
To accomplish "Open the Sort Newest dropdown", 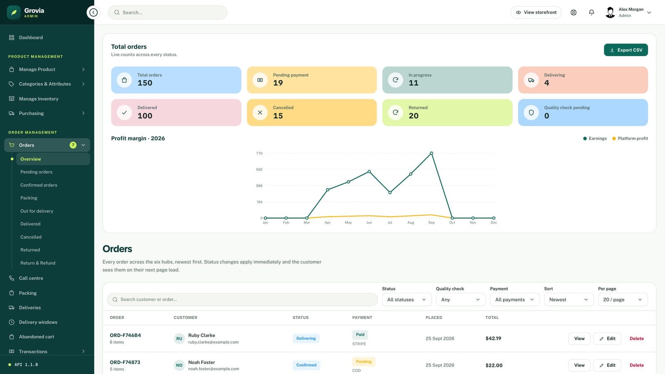I will [569, 300].
